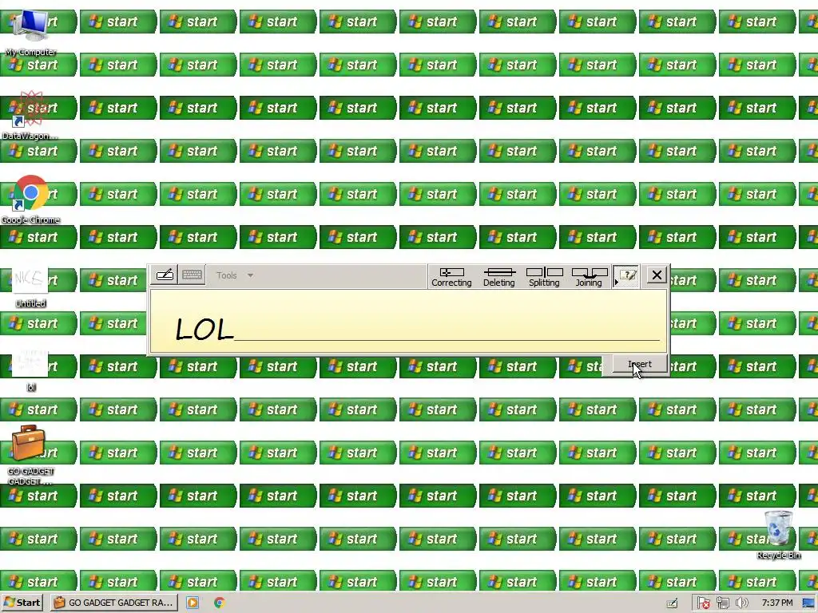Open the volume speaker tray icon

click(741, 603)
